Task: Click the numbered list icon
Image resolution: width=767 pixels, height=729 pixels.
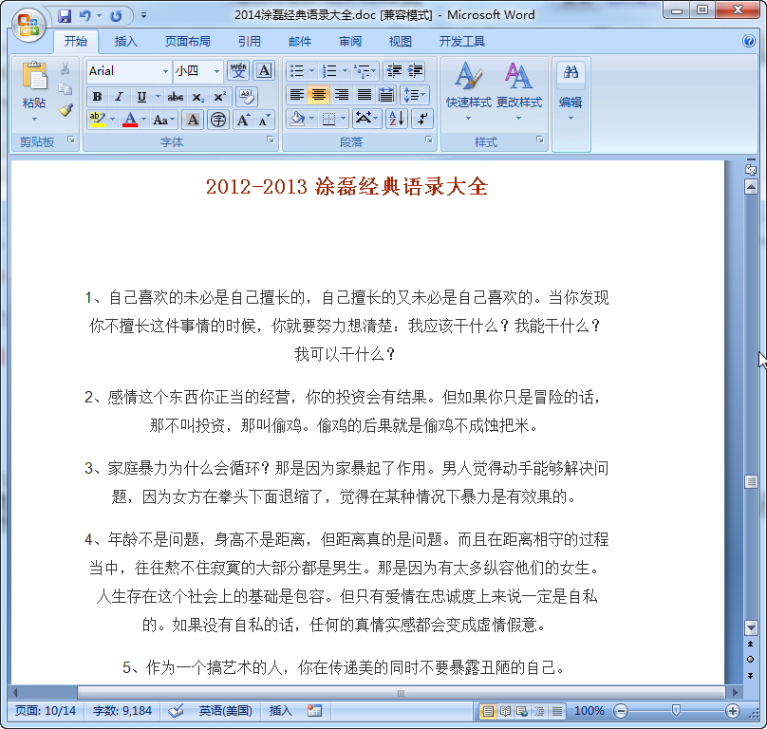Action: [x=329, y=71]
